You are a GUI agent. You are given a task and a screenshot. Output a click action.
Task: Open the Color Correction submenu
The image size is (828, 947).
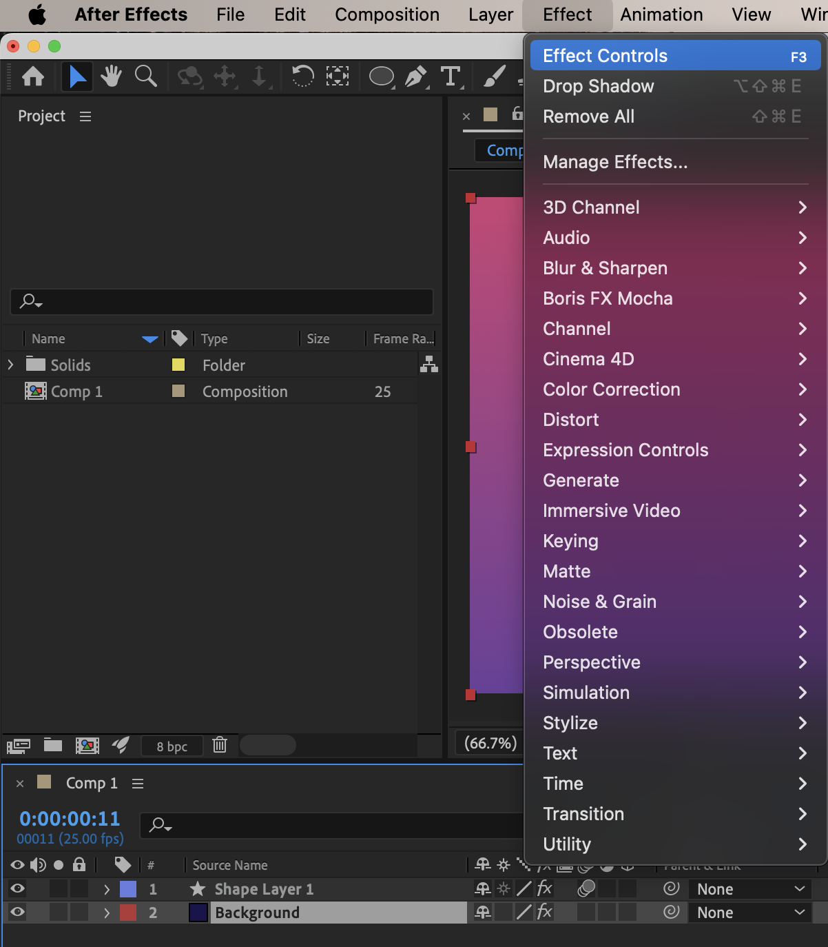[x=675, y=389]
